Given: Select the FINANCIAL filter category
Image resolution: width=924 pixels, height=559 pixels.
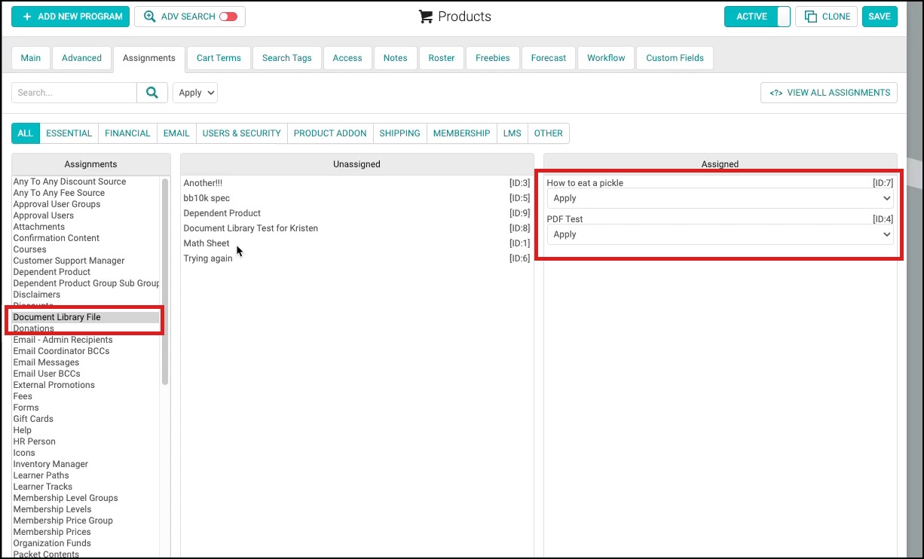Looking at the screenshot, I should click(127, 133).
